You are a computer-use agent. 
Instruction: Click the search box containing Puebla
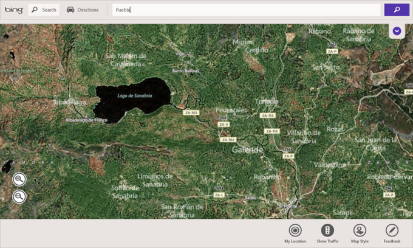pyautogui.click(x=247, y=10)
